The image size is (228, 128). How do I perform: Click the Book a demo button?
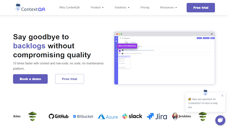[30, 79]
